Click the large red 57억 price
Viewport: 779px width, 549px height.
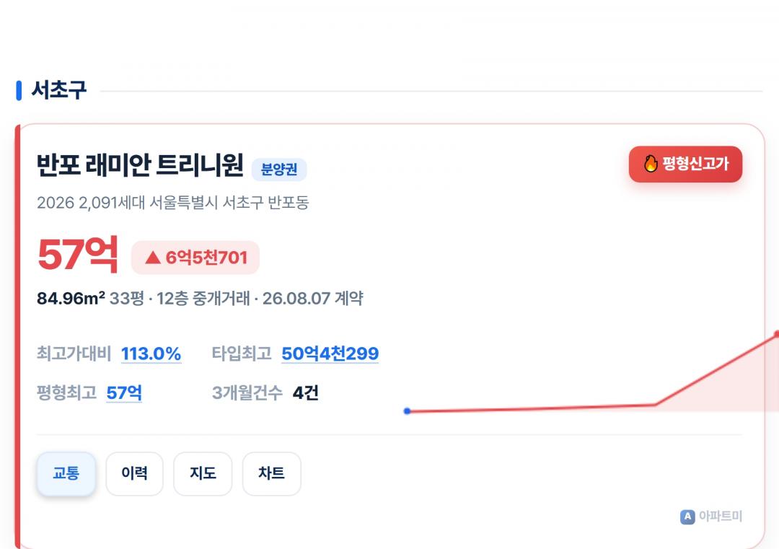click(78, 255)
